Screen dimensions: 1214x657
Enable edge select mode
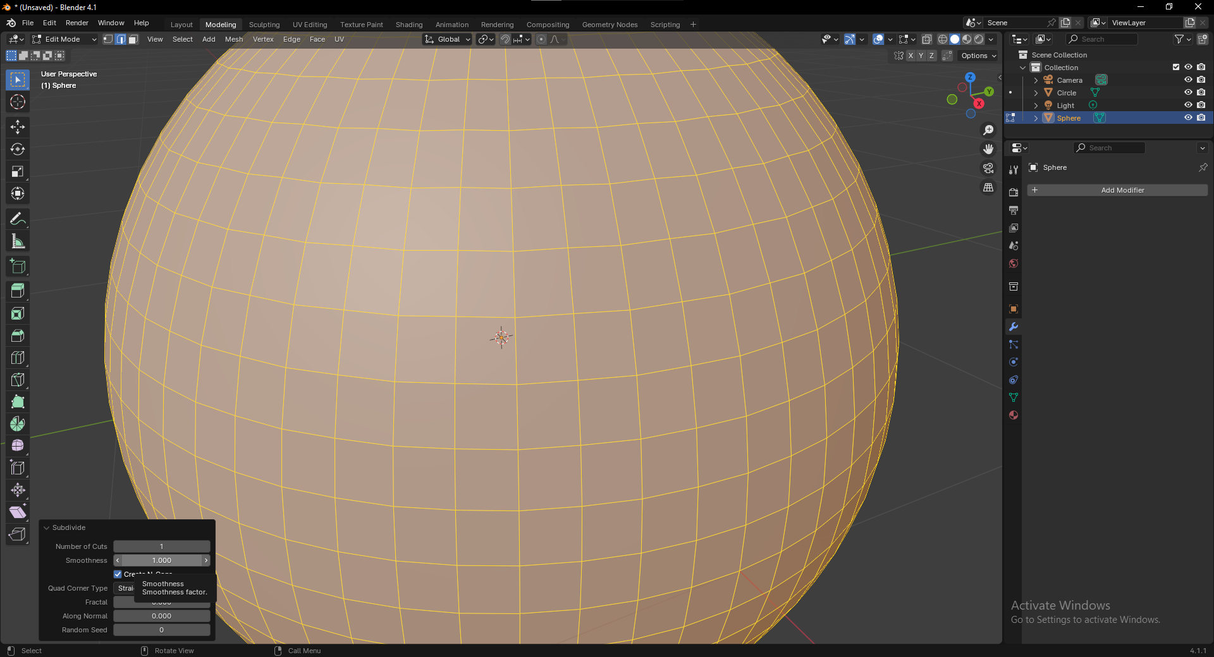pos(121,39)
